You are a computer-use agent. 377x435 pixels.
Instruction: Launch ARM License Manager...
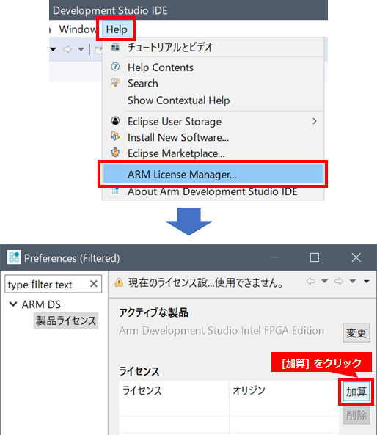pyautogui.click(x=213, y=175)
